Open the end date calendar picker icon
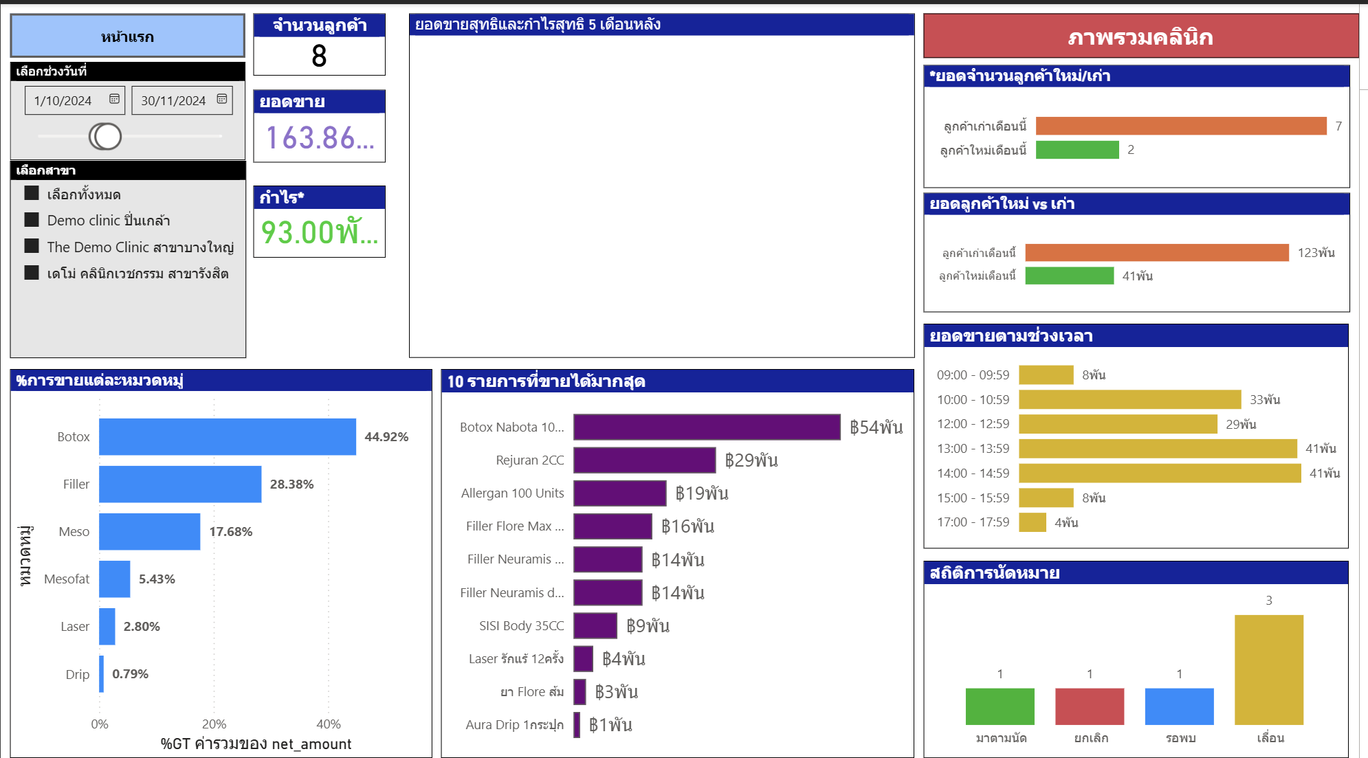 pyautogui.click(x=221, y=100)
